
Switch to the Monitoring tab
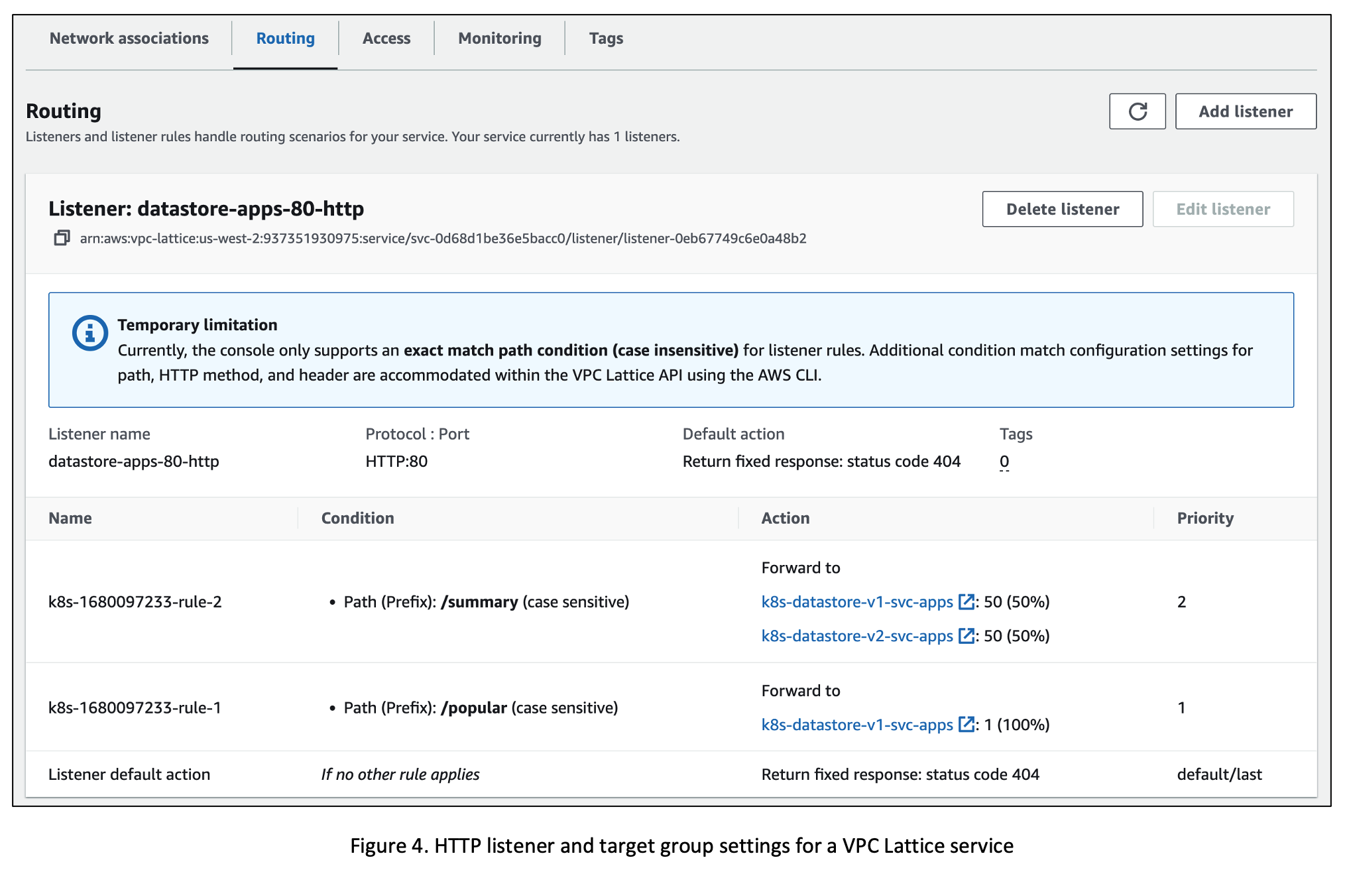pos(498,38)
